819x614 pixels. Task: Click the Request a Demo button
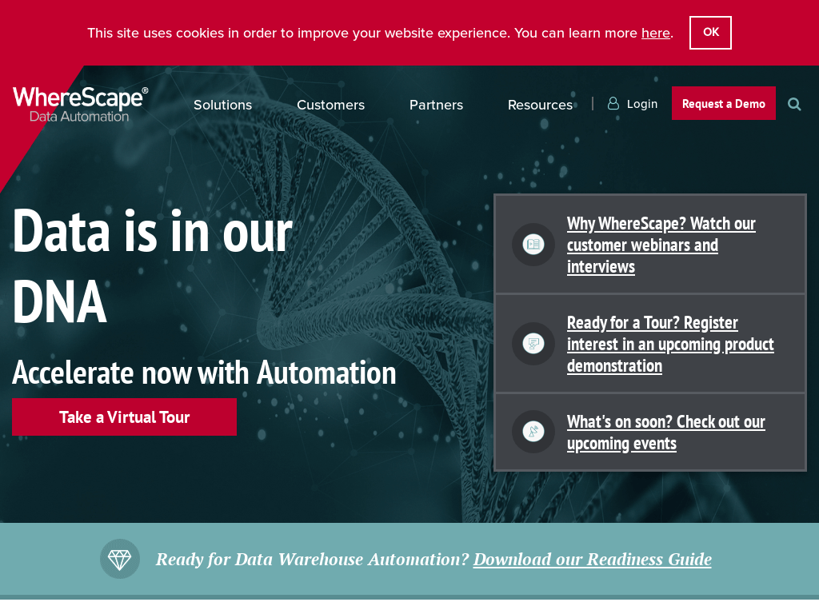(x=723, y=103)
